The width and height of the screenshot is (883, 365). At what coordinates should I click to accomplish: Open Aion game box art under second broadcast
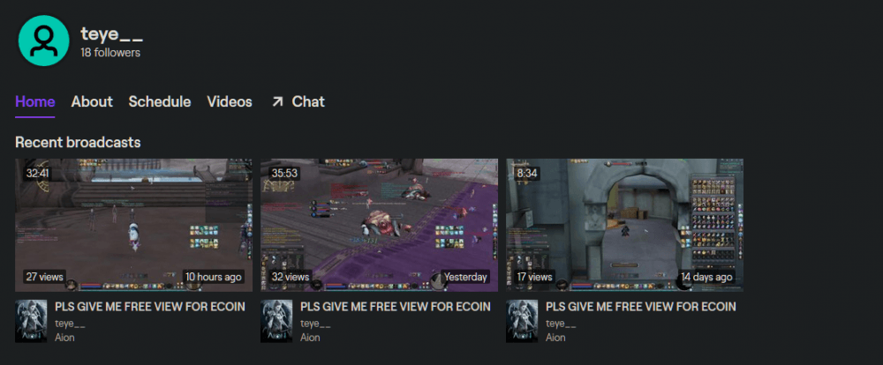[x=276, y=321]
